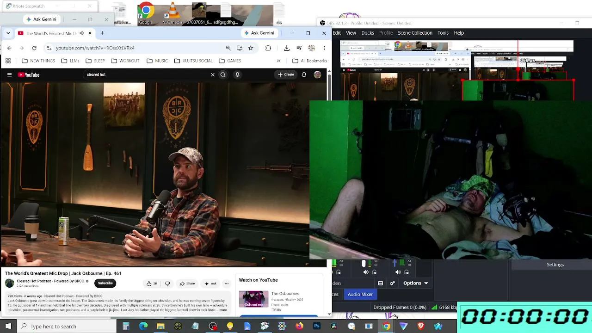Expand the WORKOUT bookmark folder
Screen dimensions: 592x333
coord(125,61)
